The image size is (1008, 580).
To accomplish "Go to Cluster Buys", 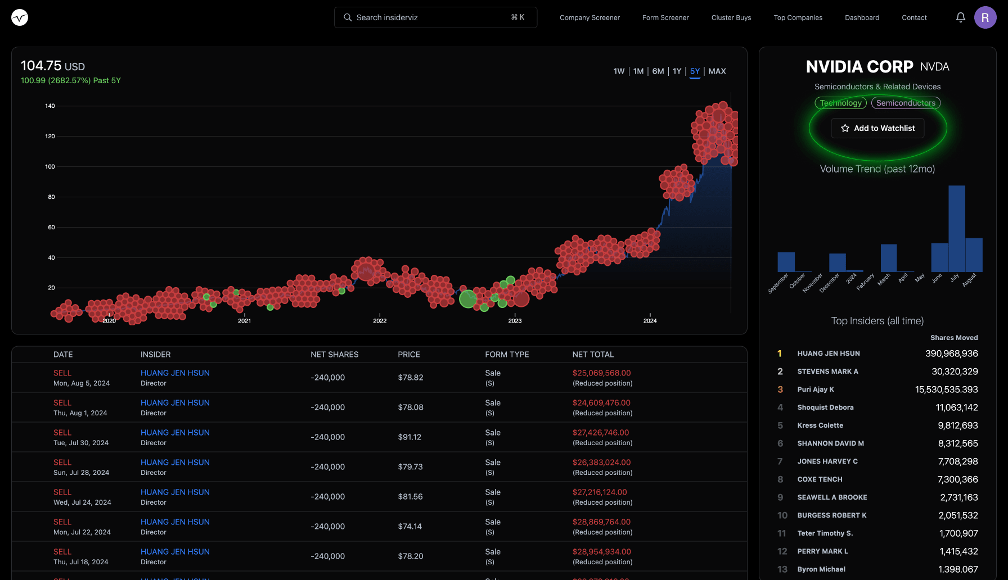I will pyautogui.click(x=731, y=17).
